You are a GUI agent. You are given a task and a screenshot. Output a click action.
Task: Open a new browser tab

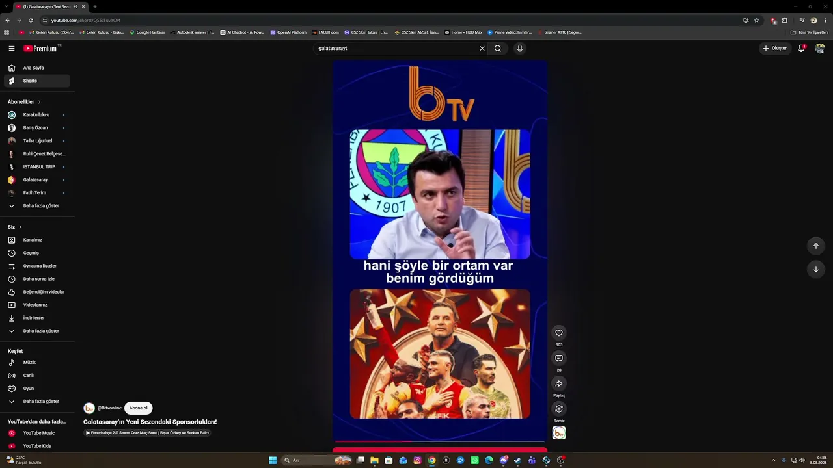click(x=95, y=6)
